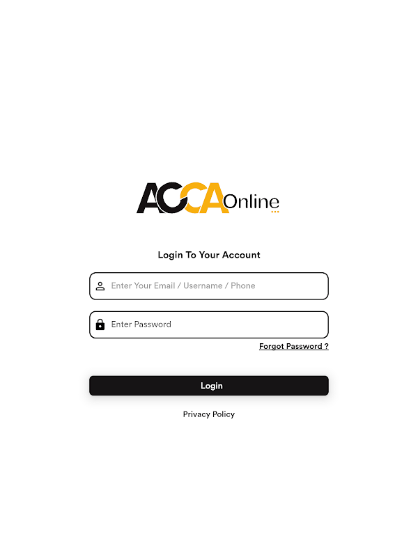
Task: Click the 'Login To Your Account' heading
Action: tap(209, 255)
